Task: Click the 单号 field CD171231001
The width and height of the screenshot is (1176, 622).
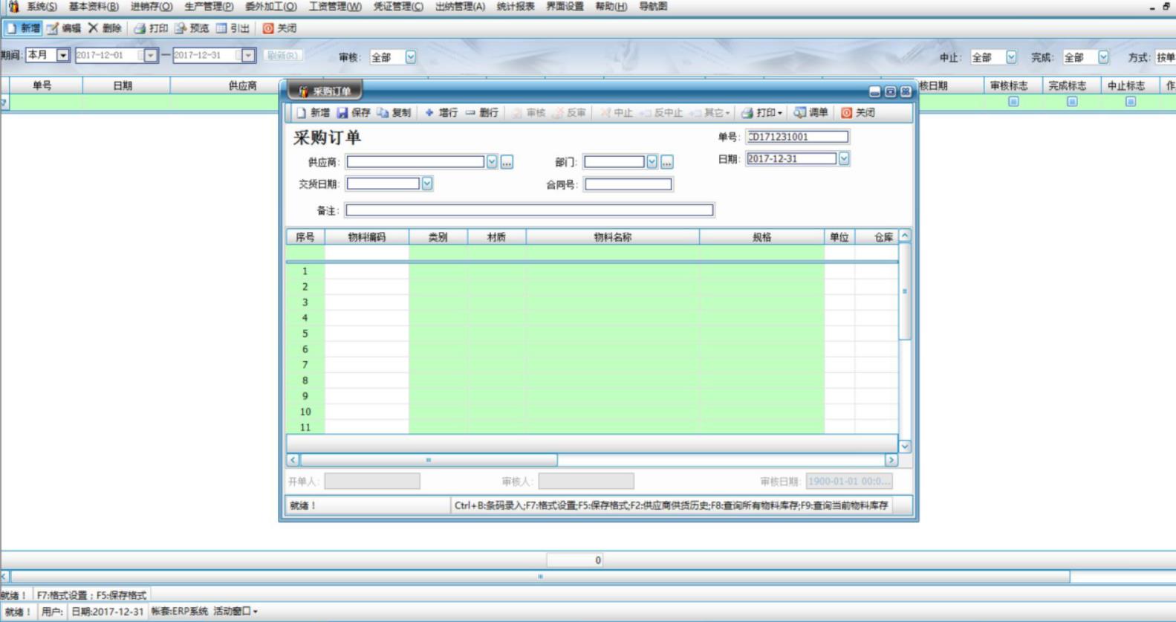Action: pos(797,137)
